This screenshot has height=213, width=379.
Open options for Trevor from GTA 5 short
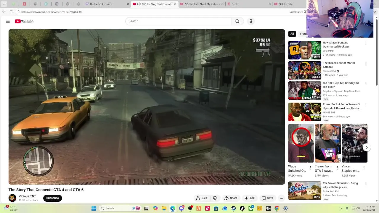(337, 168)
